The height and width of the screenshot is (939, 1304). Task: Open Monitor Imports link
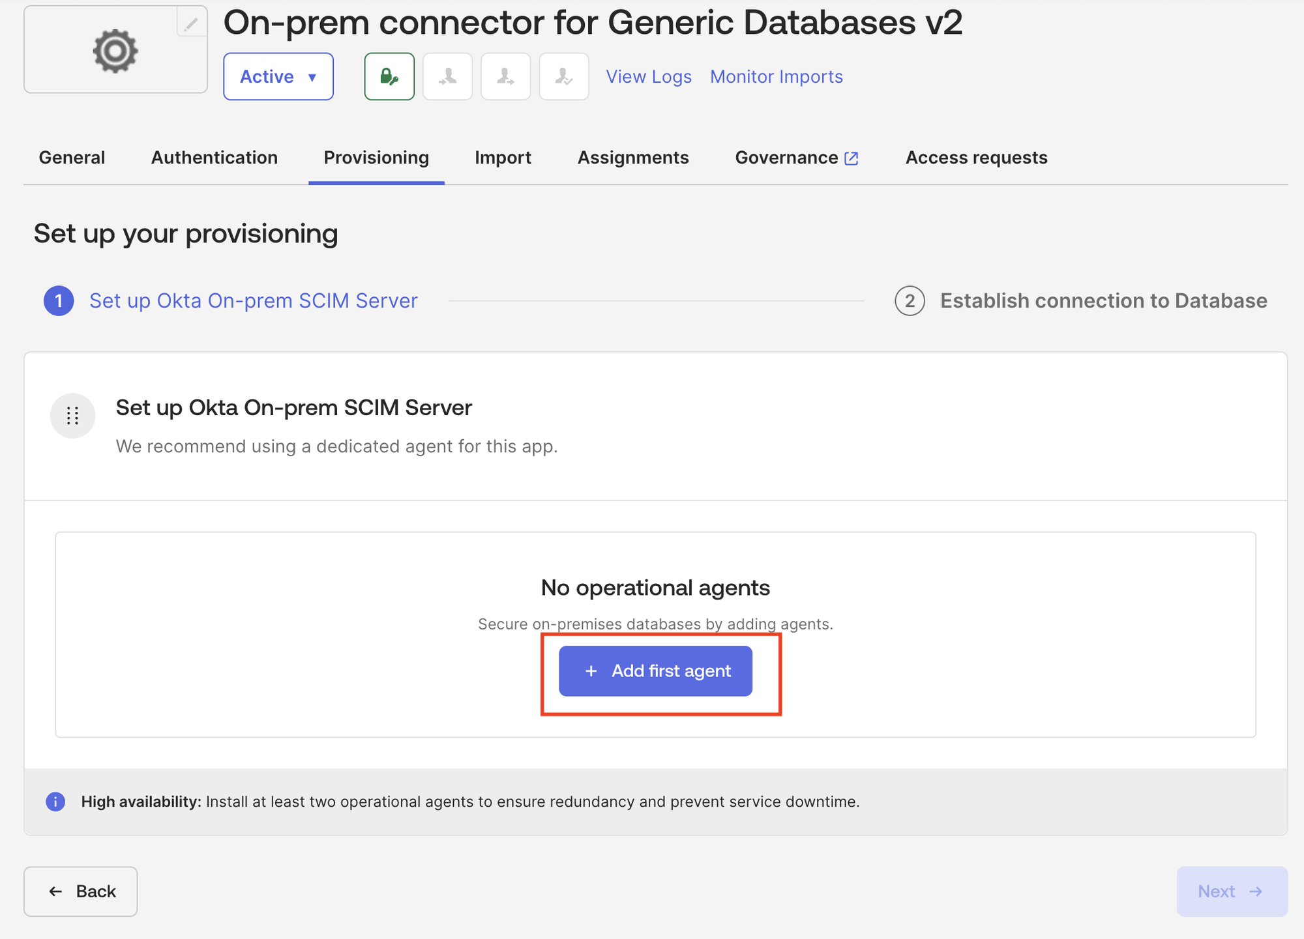[x=777, y=77]
